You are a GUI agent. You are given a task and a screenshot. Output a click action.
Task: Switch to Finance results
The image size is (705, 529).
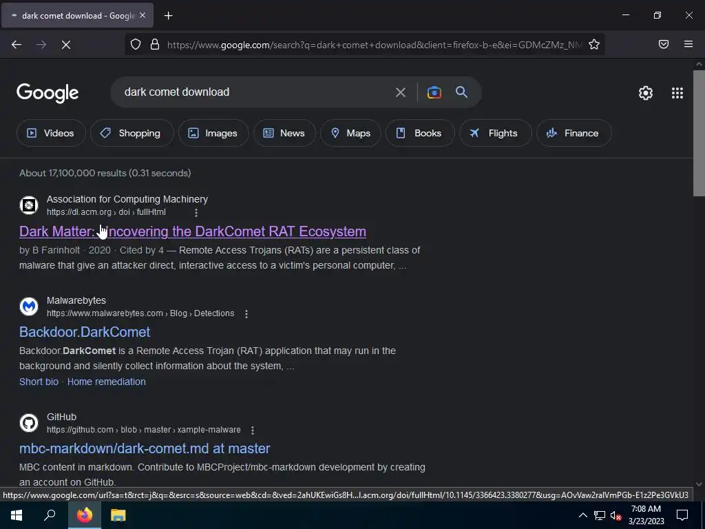[x=574, y=133]
